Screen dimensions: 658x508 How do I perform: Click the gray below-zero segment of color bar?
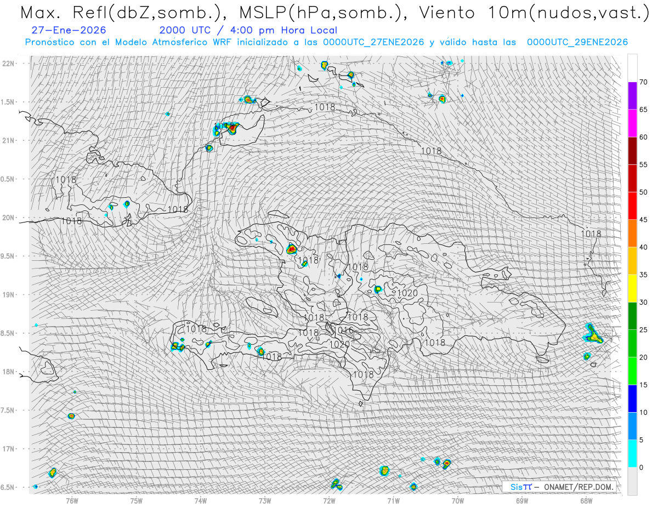coord(632,481)
